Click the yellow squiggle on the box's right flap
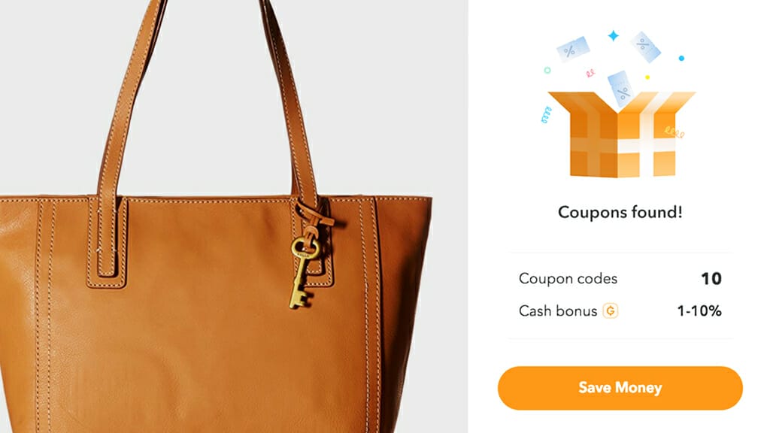This screenshot has width=770, height=433. [x=675, y=132]
